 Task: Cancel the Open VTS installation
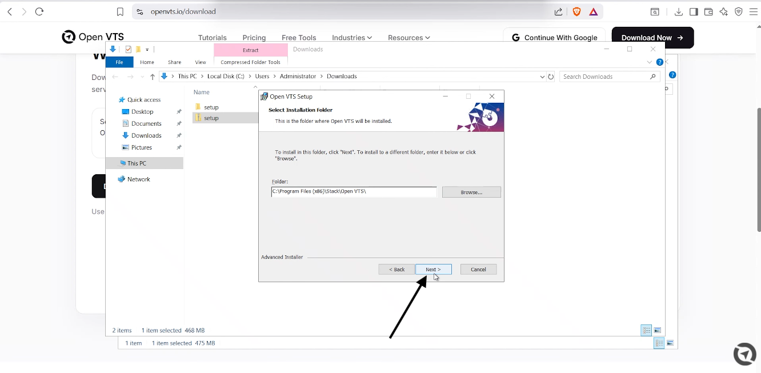pos(478,269)
